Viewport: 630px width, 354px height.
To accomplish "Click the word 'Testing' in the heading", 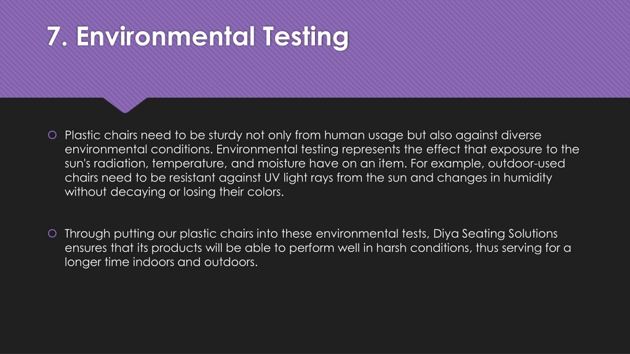I will click(x=305, y=37).
